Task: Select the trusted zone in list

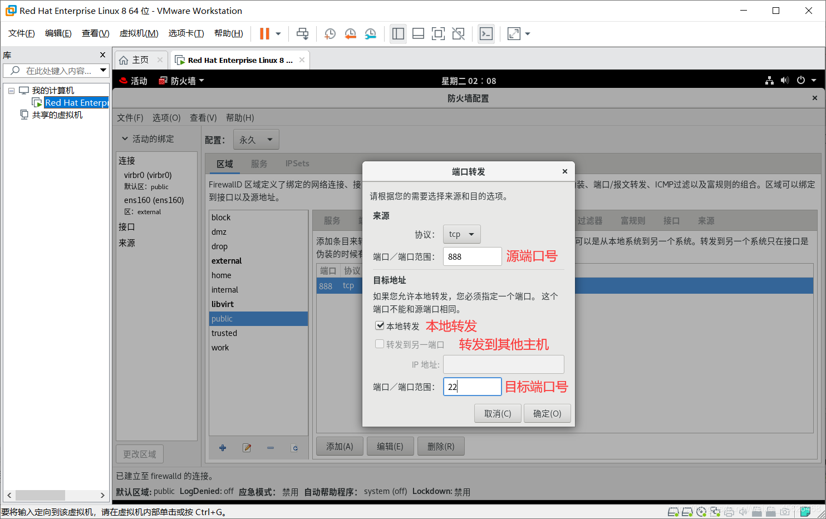Action: pos(258,333)
